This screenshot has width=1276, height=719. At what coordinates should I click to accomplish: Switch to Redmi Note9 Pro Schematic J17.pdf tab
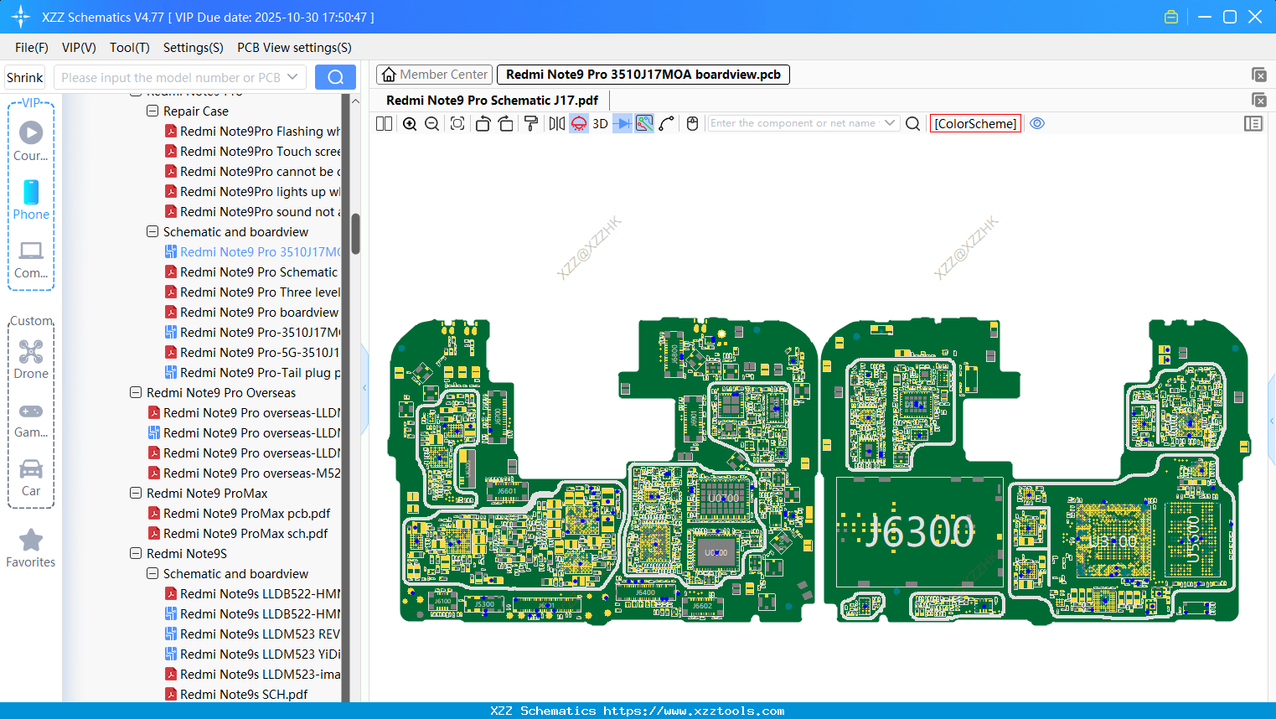[492, 100]
